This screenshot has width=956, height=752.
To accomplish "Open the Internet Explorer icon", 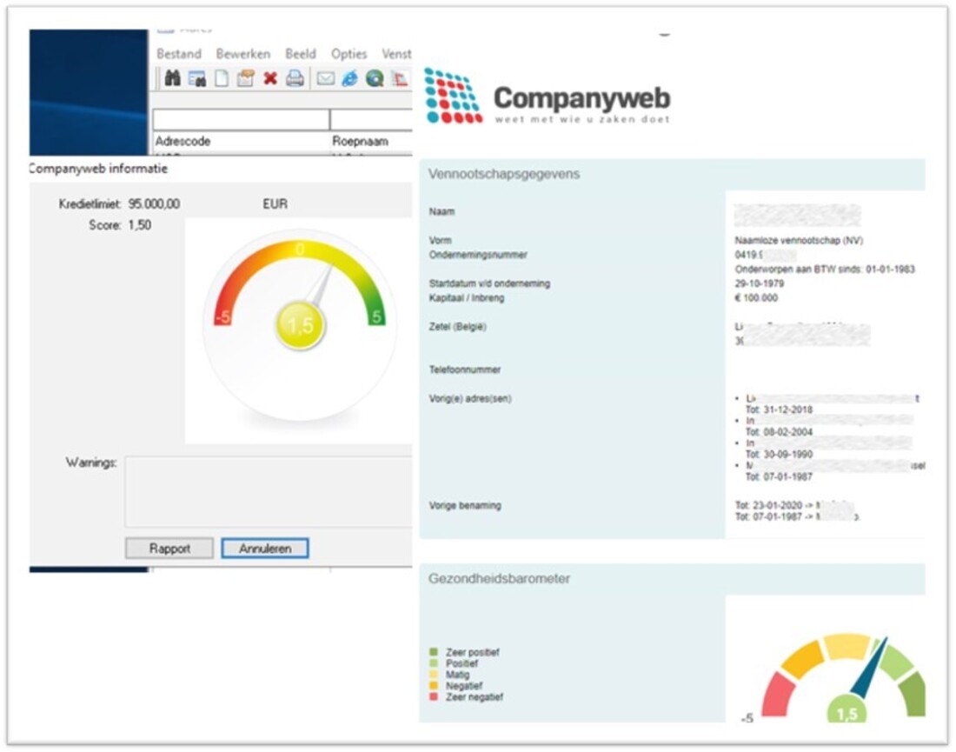I will pos(350,78).
